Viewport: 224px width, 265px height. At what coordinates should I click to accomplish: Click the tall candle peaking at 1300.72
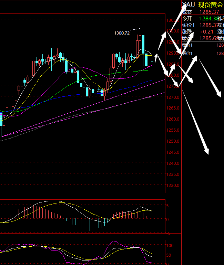tap(140, 38)
